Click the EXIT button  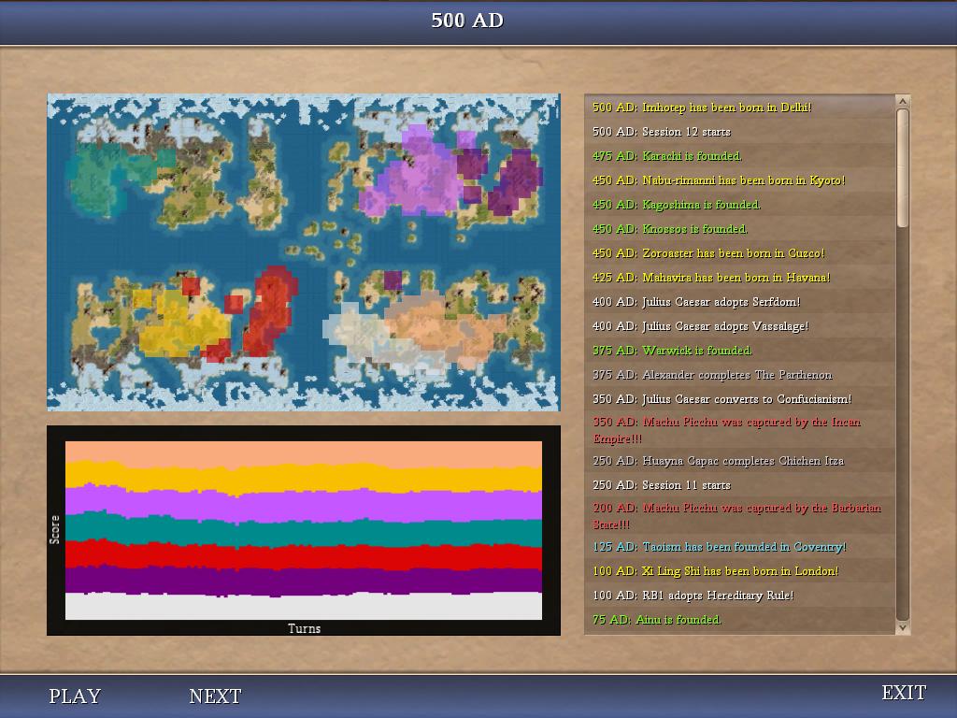[904, 693]
